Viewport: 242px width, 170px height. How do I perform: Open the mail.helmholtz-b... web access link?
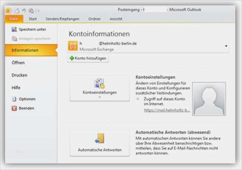coord(167,110)
